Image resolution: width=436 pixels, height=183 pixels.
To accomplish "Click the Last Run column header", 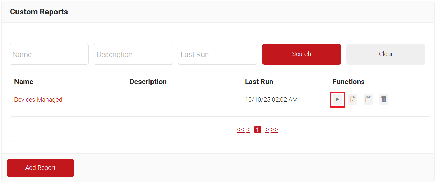I will (x=259, y=82).
